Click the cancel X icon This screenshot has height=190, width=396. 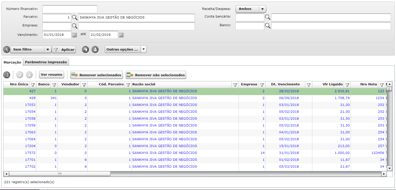coord(29,75)
